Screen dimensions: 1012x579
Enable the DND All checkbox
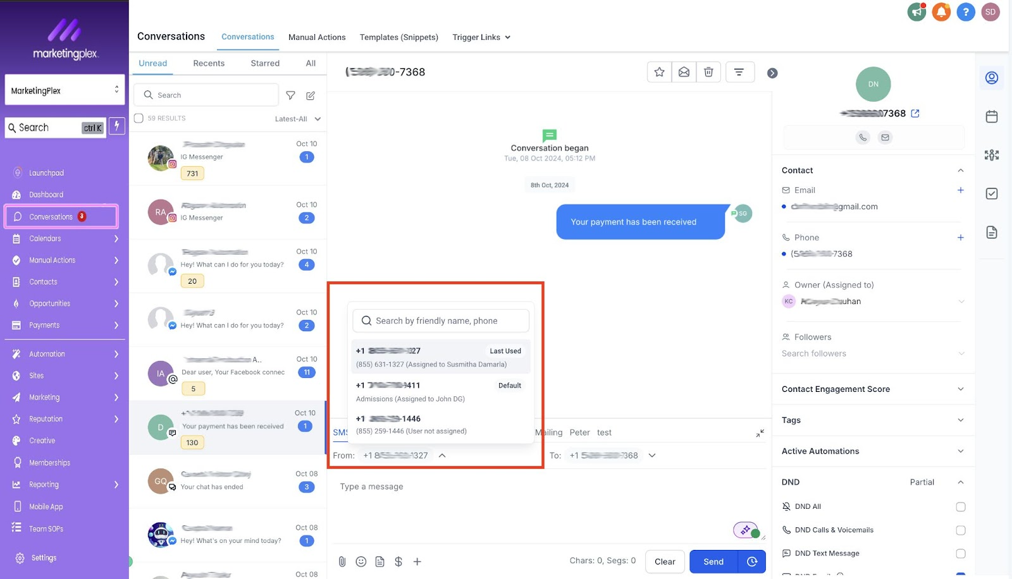click(961, 507)
